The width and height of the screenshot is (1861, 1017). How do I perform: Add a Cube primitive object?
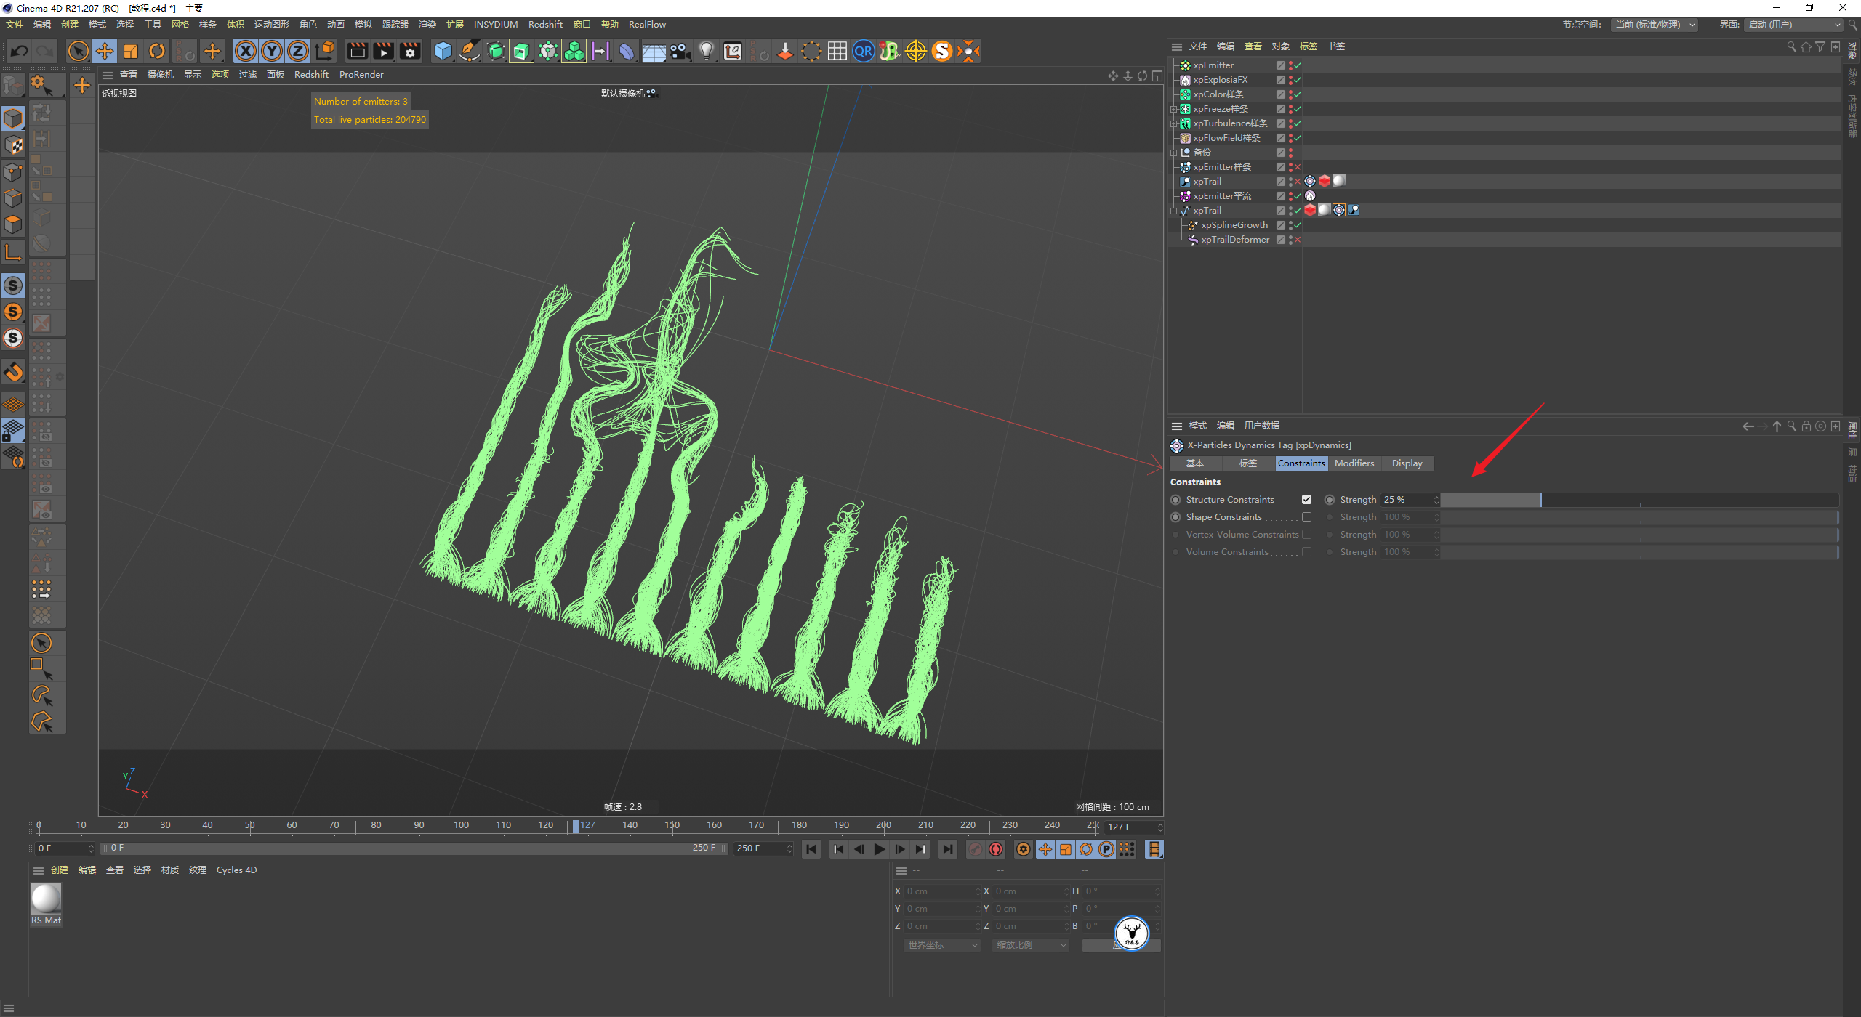[x=443, y=51]
